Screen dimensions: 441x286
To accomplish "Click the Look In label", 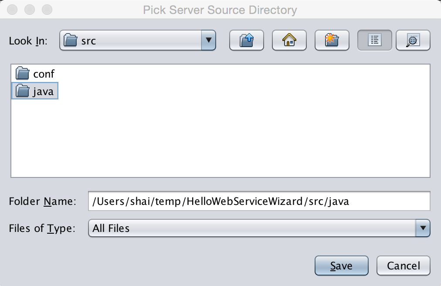I will (28, 40).
